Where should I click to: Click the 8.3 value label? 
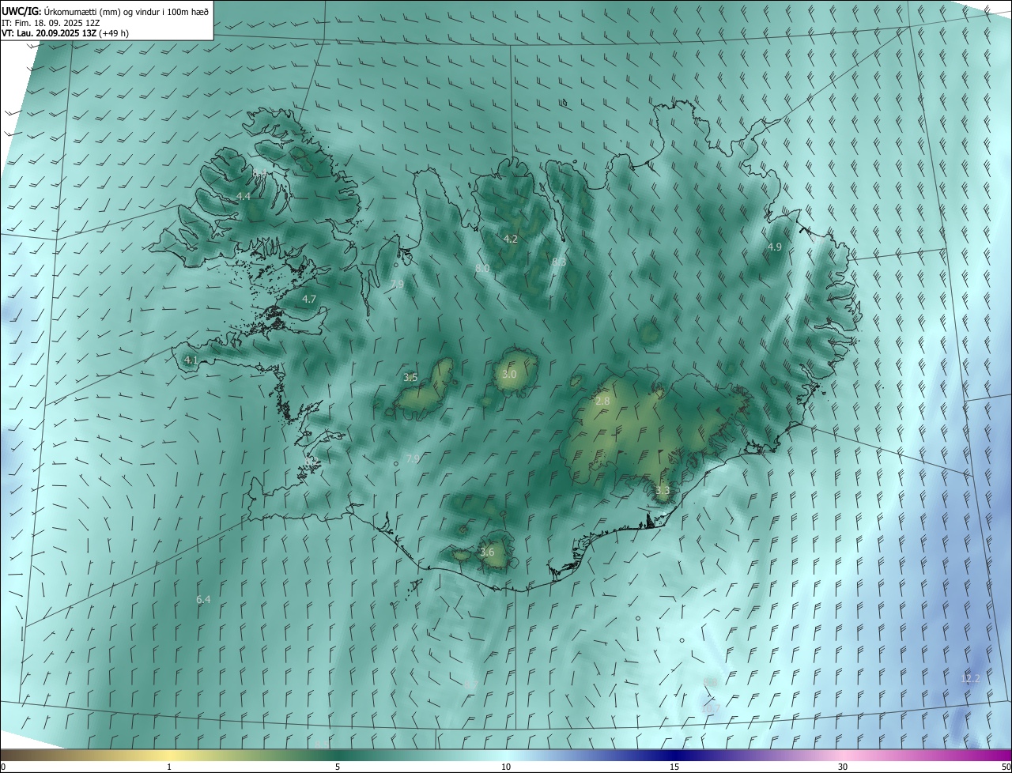559,262
